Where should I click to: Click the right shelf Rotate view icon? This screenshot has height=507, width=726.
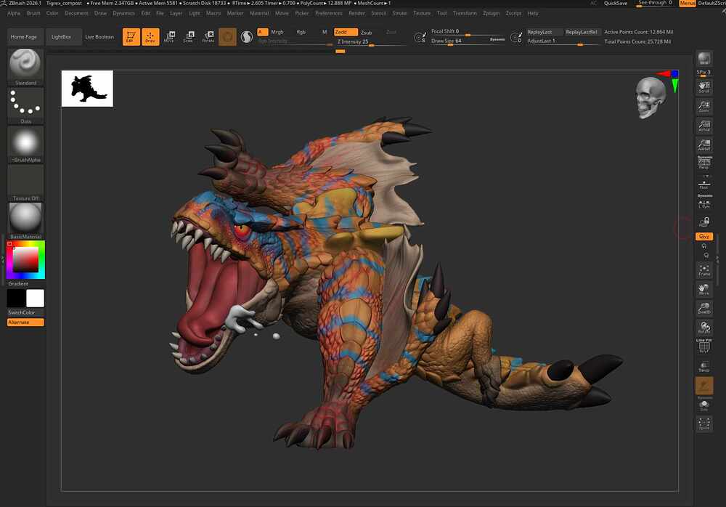[704, 328]
